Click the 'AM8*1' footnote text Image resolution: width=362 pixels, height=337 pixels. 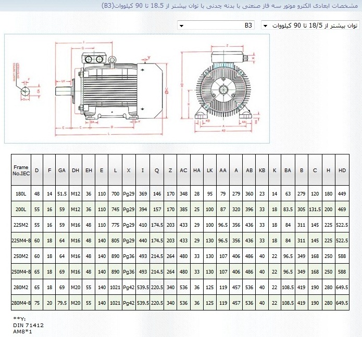tap(22, 332)
